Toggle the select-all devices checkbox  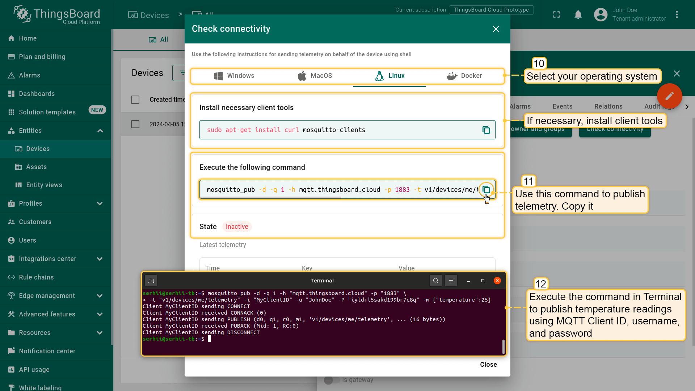tap(135, 100)
